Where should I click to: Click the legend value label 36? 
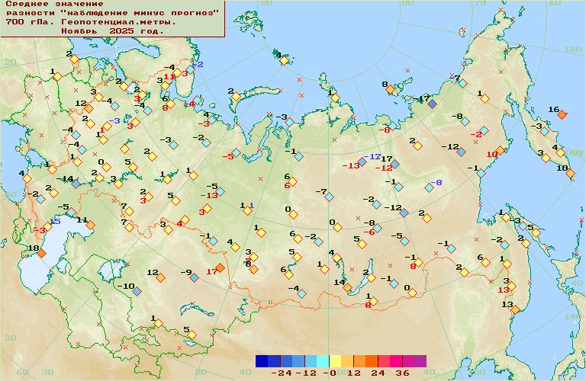click(x=401, y=373)
